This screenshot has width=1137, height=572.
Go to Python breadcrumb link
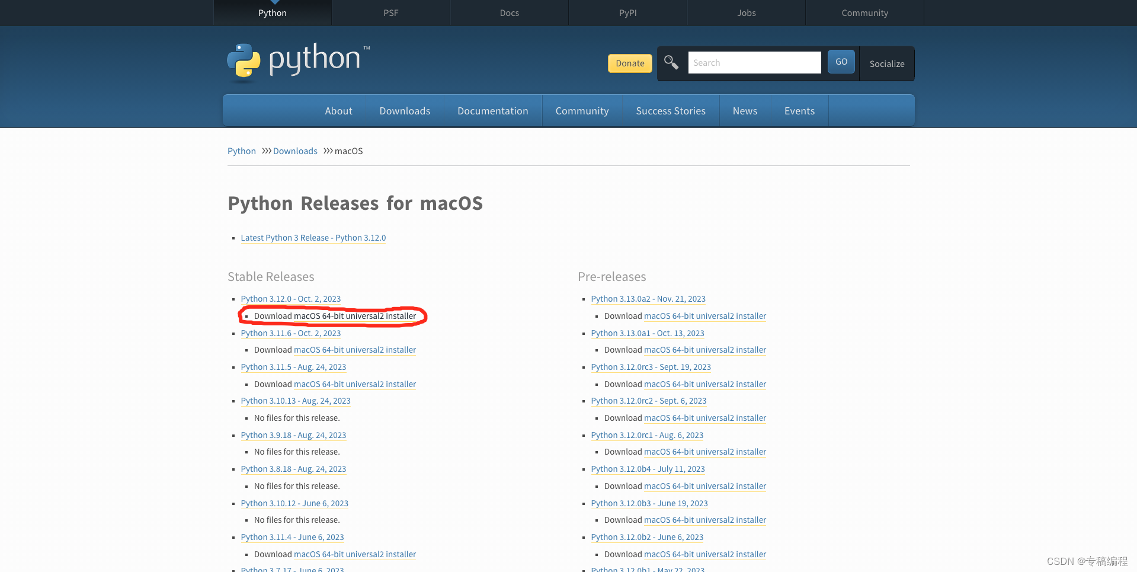(x=242, y=151)
